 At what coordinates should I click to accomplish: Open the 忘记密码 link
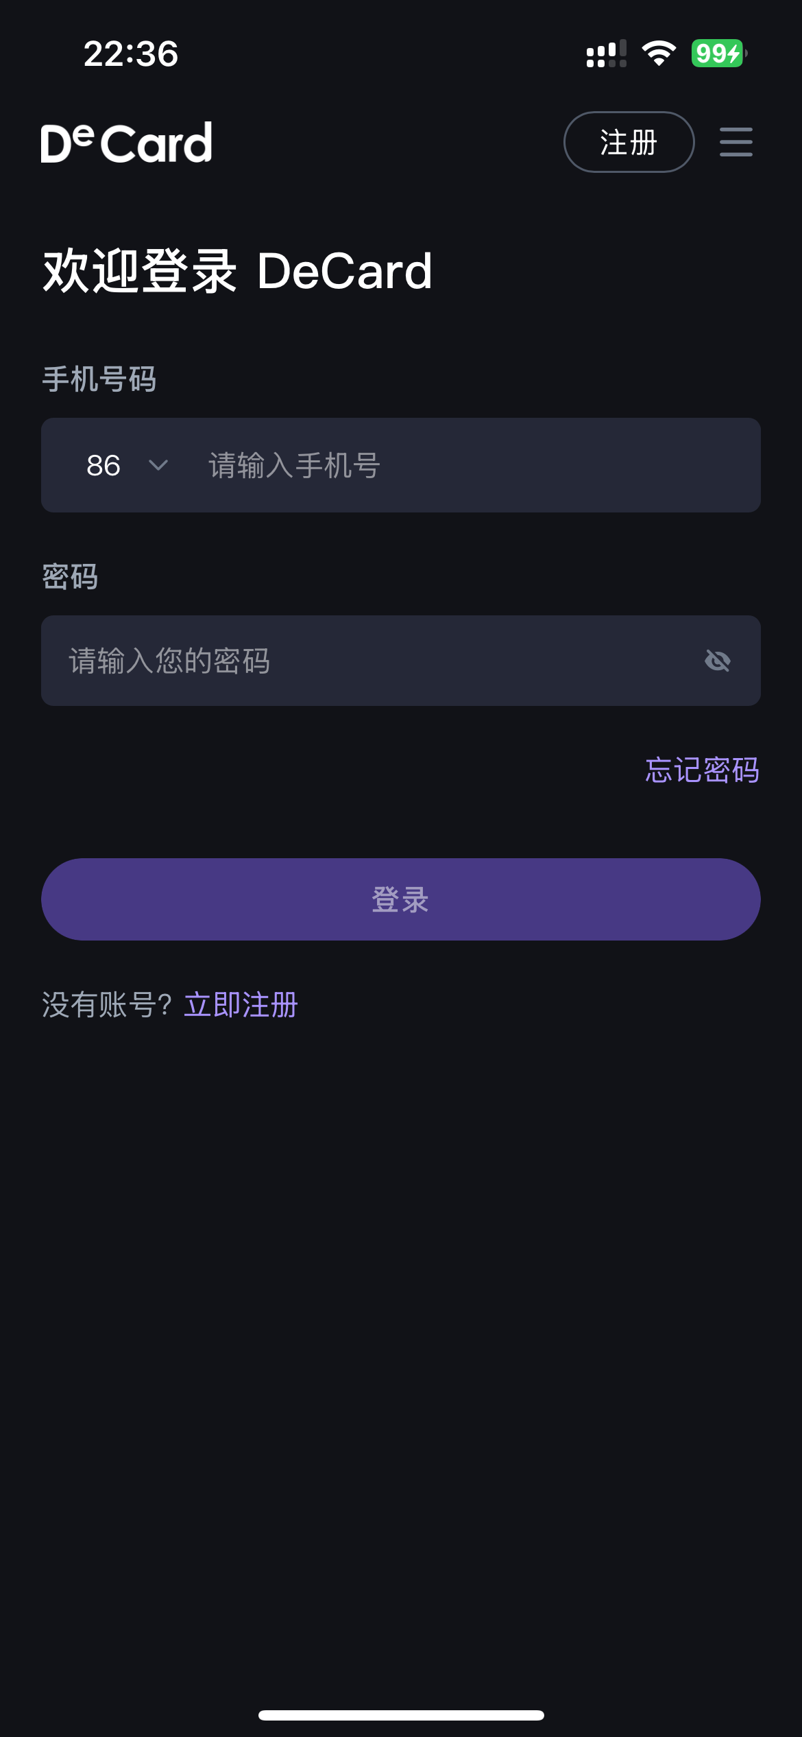tap(702, 770)
